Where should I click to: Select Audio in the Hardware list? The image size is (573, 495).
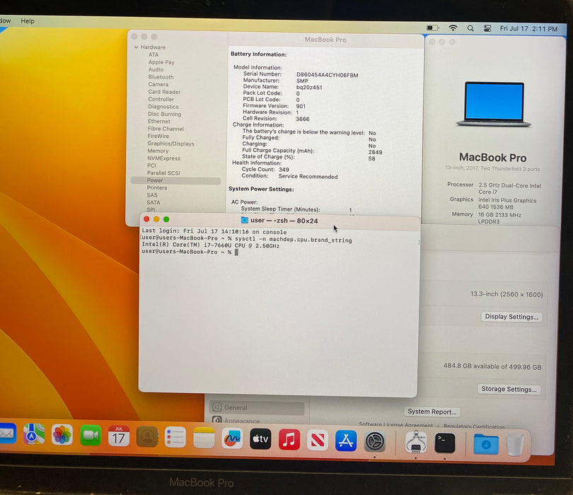click(x=156, y=69)
